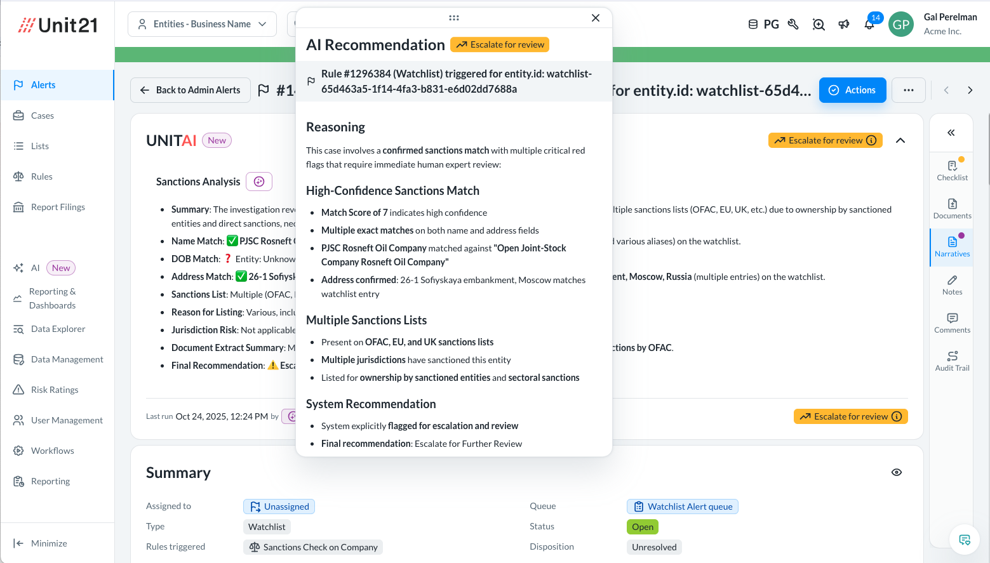Open Report Filings section
Screen dimensions: 990x563
click(x=57, y=207)
